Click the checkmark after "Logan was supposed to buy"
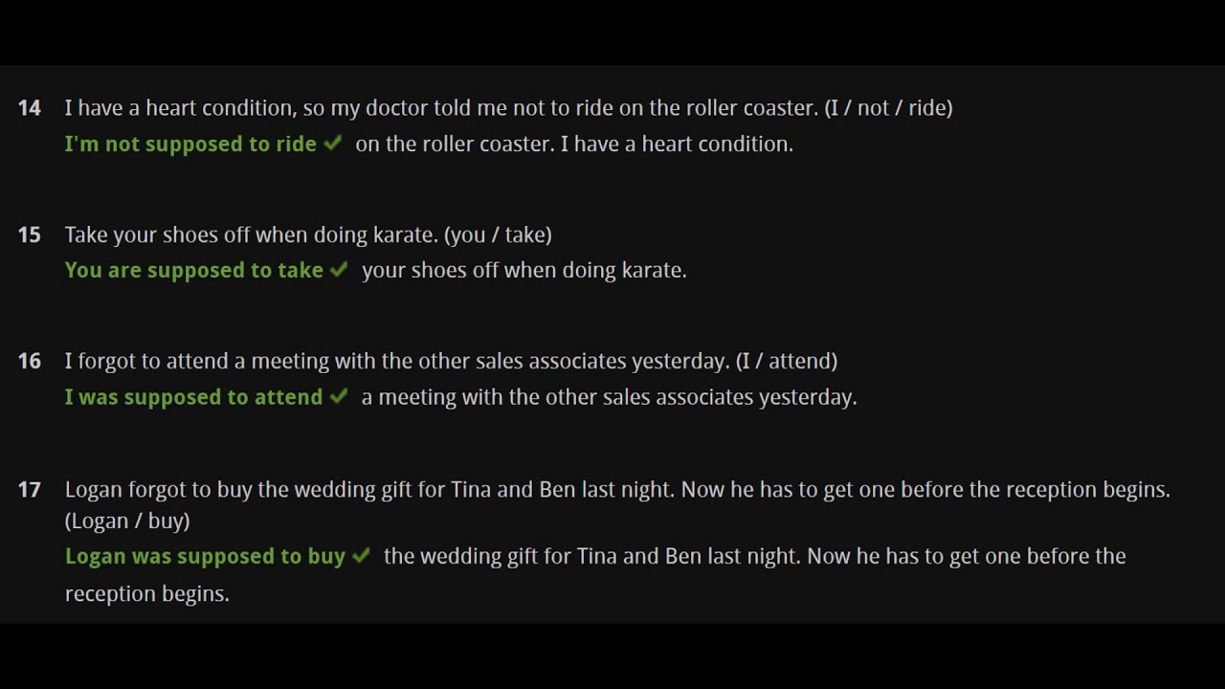 click(x=361, y=556)
